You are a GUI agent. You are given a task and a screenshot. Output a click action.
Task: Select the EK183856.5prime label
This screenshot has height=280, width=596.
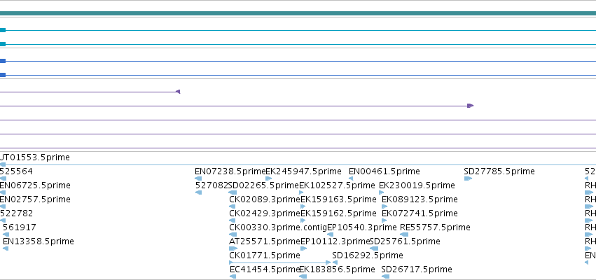(337, 269)
